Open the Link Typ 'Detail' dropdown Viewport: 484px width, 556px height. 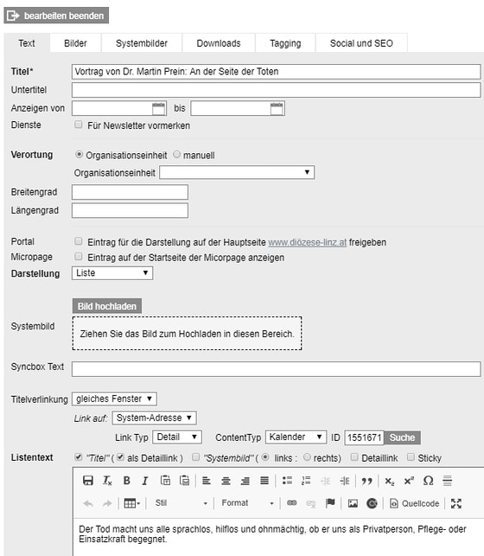(x=177, y=438)
